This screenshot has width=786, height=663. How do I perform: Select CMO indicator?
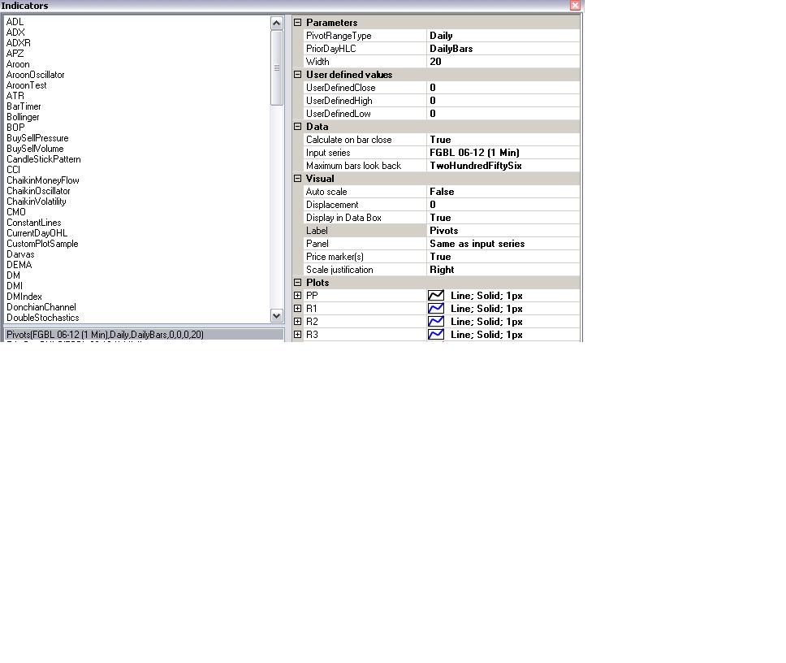[16, 212]
